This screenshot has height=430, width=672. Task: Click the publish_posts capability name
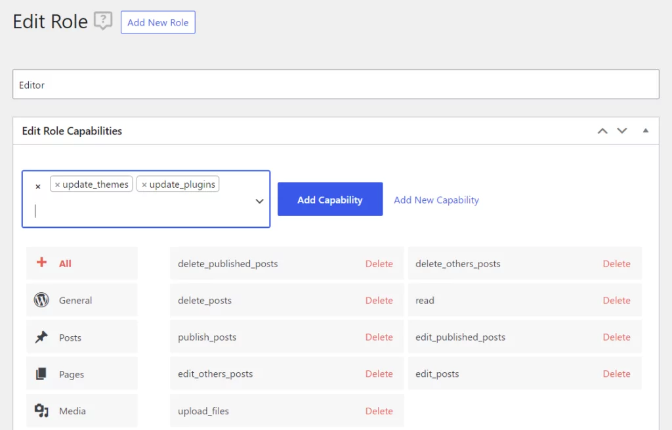click(207, 337)
